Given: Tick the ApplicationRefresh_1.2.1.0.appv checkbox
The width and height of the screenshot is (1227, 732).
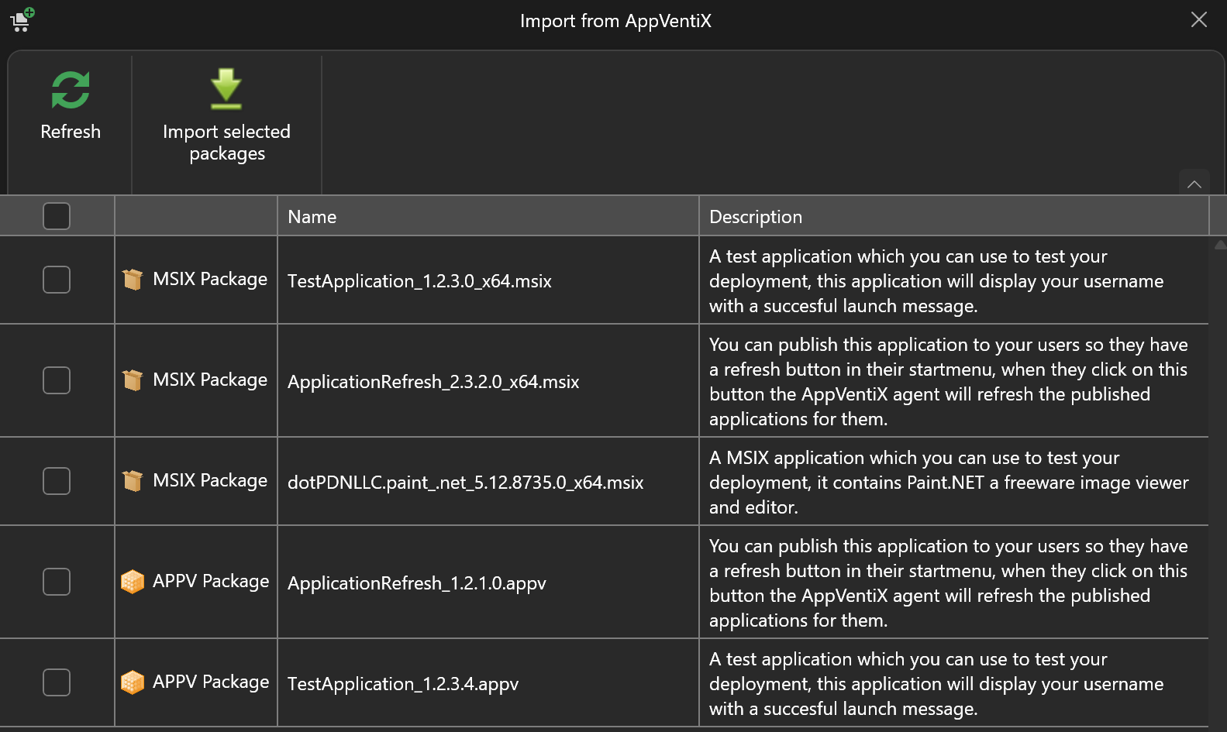Looking at the screenshot, I should click(x=57, y=582).
